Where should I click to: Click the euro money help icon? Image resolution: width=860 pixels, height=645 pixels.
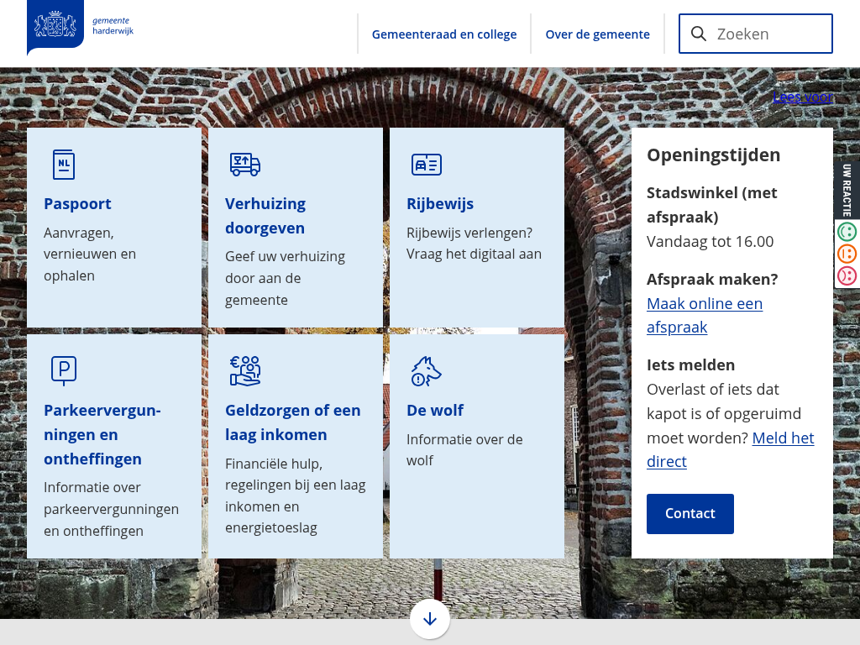point(245,370)
